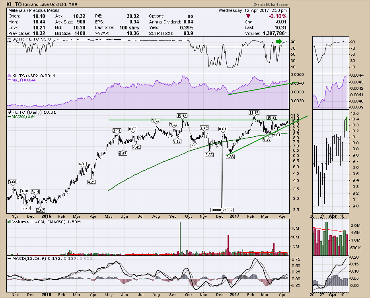Click the red down-triangle change indicator

[x=248, y=16]
